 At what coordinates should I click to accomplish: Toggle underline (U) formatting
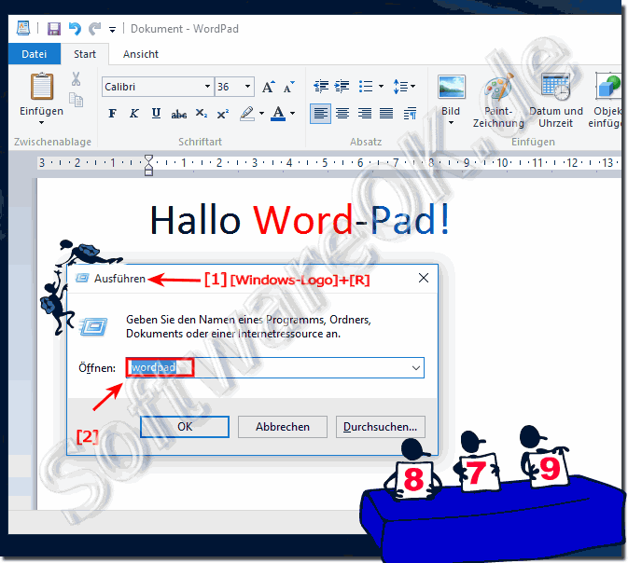coord(156,114)
